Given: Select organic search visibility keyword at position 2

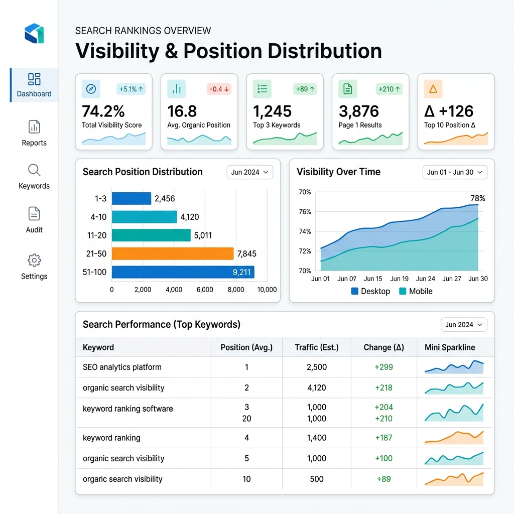Looking at the screenshot, I should (123, 388).
